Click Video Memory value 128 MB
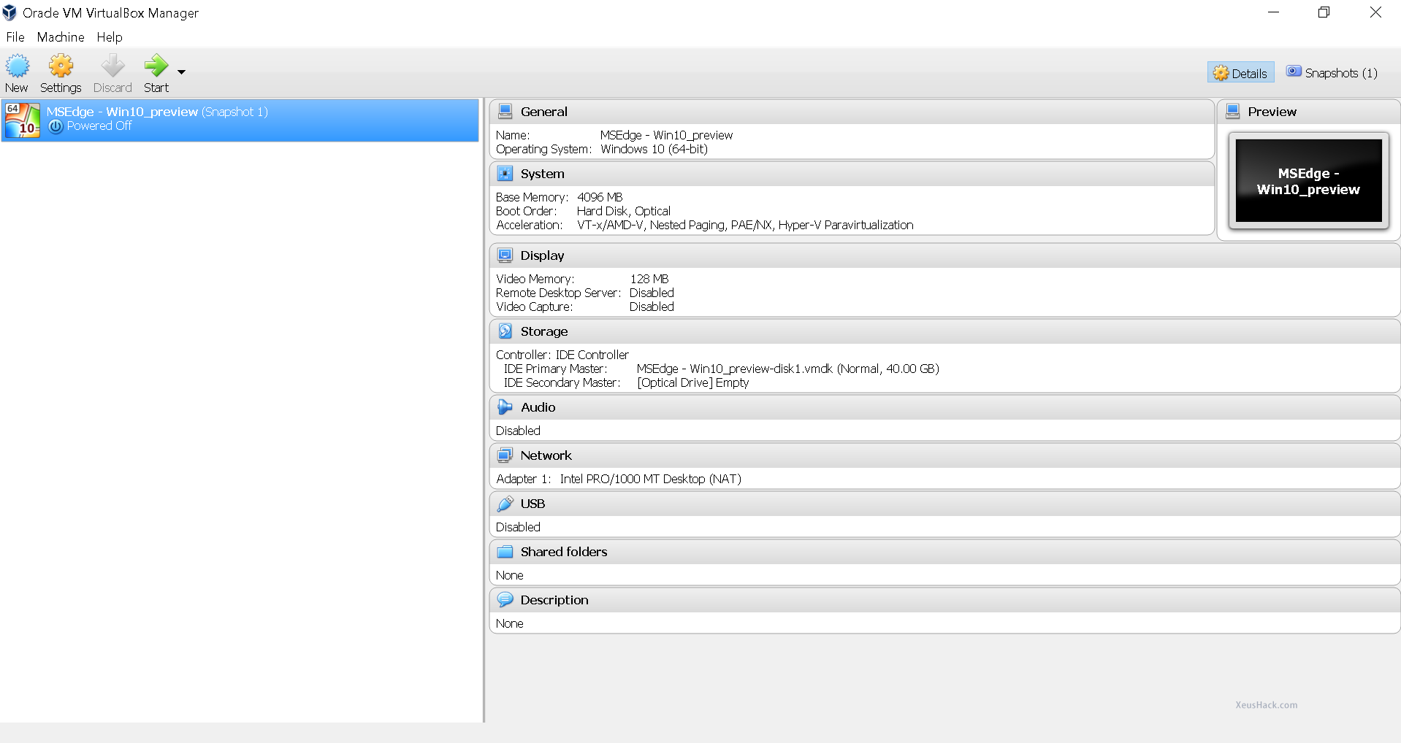 point(649,279)
